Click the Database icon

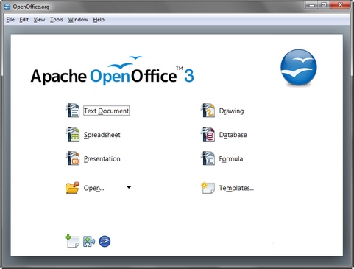208,134
